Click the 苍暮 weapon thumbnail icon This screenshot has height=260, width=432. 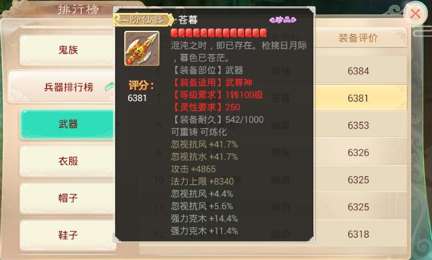pos(142,49)
